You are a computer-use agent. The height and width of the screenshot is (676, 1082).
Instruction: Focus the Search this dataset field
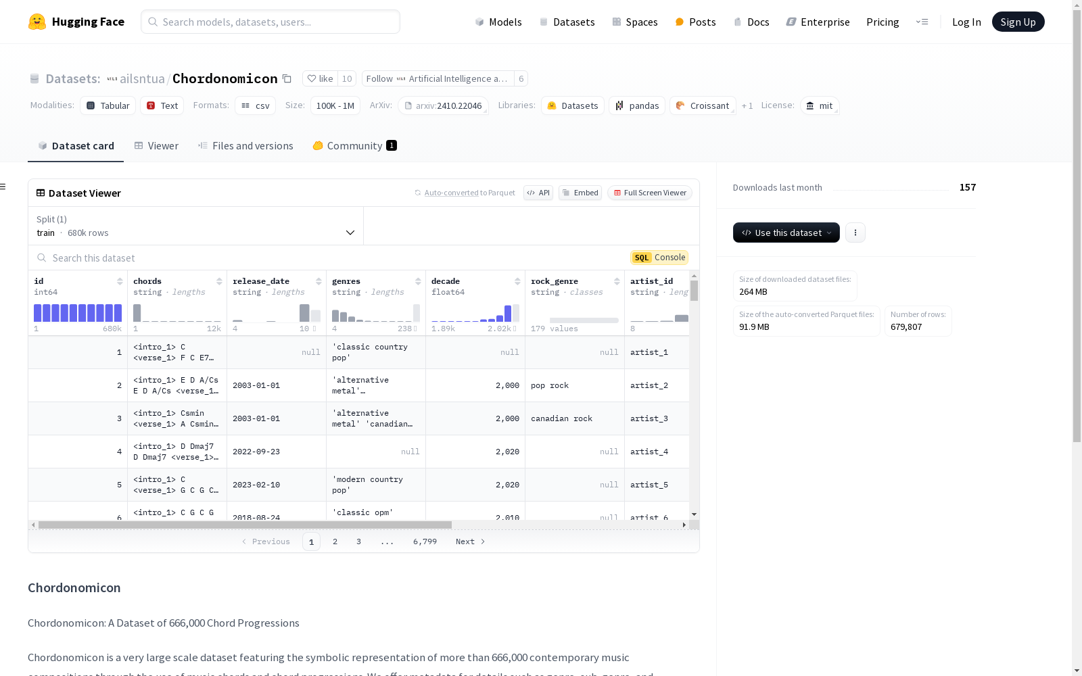click(331, 258)
